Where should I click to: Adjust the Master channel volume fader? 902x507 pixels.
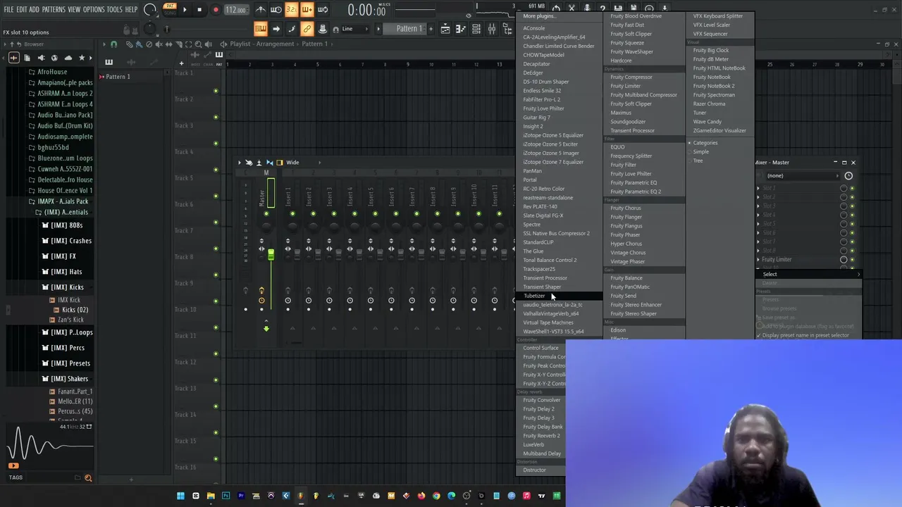click(x=271, y=255)
